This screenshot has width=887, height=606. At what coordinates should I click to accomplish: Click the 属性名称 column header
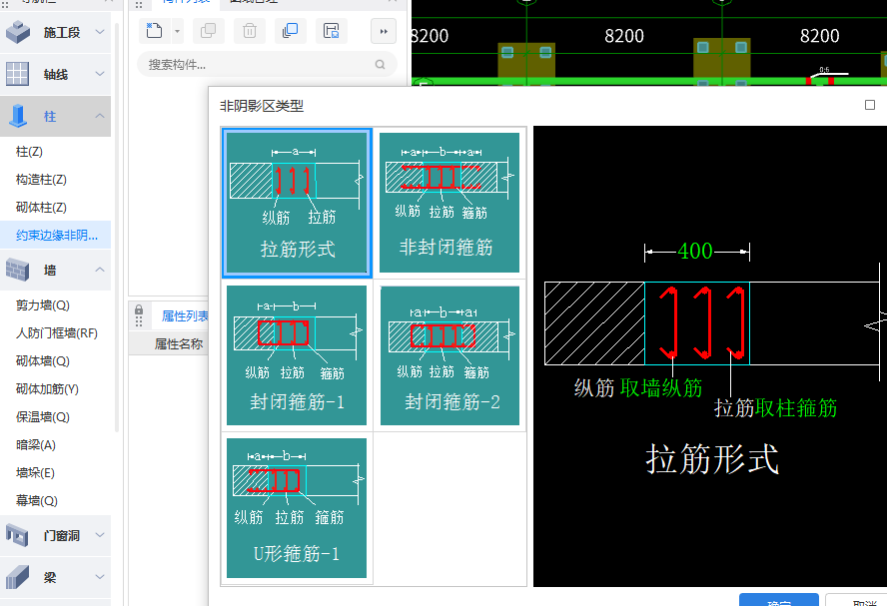click(x=178, y=343)
